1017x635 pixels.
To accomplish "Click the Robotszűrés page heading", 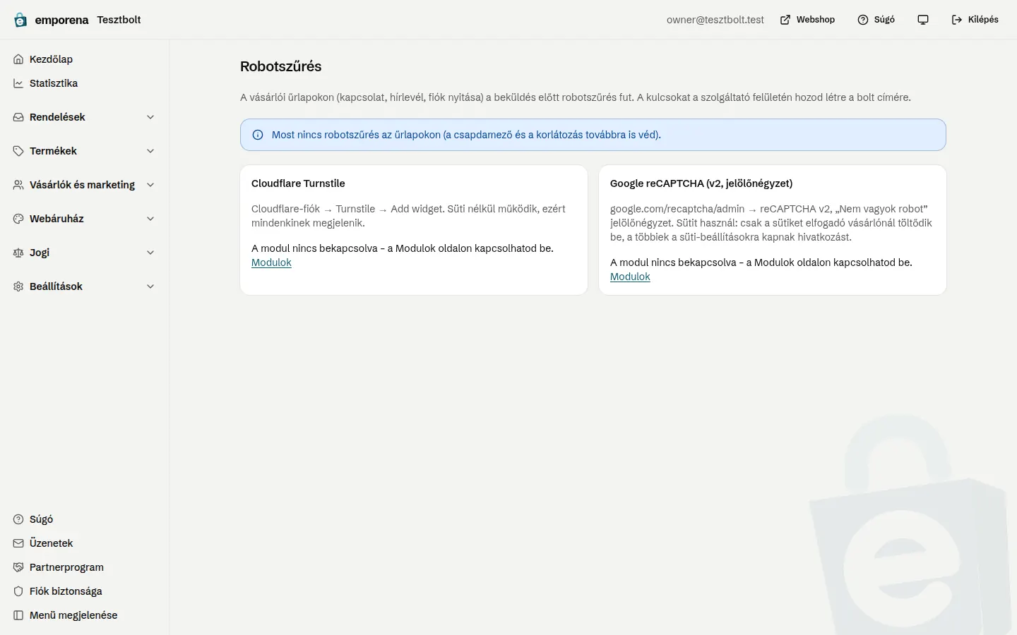I will pos(281,66).
